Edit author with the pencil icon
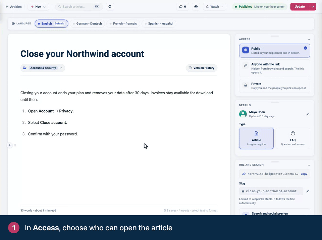This screenshot has width=322, height=240. point(308,114)
